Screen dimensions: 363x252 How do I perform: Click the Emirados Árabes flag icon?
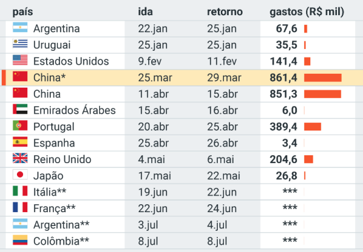(x=21, y=110)
